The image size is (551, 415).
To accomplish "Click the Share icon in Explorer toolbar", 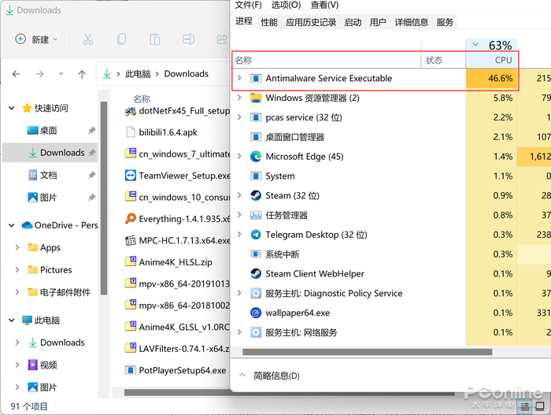I will click(x=222, y=39).
